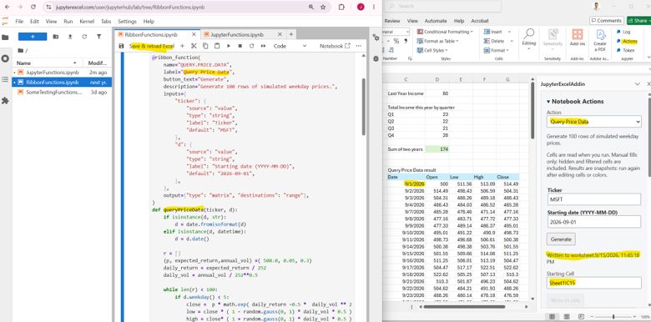Click the file filter funnel icon

tap(98, 37)
